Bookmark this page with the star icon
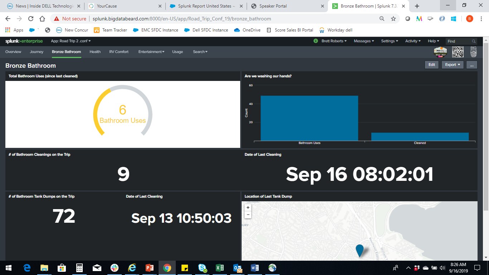The width and height of the screenshot is (489, 275). click(393, 19)
